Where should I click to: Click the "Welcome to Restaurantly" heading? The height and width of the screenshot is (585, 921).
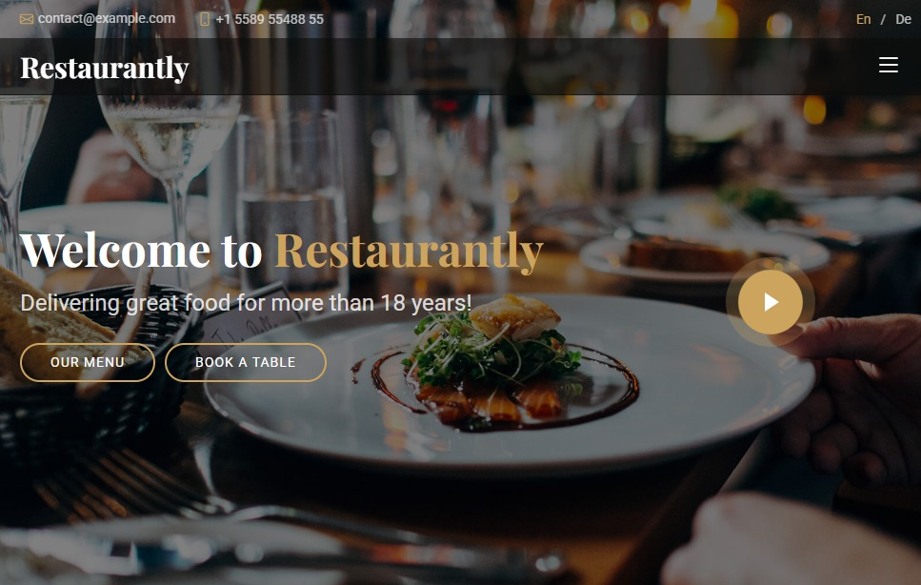point(281,252)
